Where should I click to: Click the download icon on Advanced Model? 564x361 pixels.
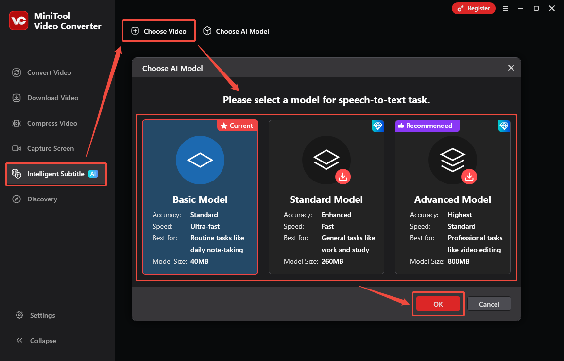click(x=469, y=177)
